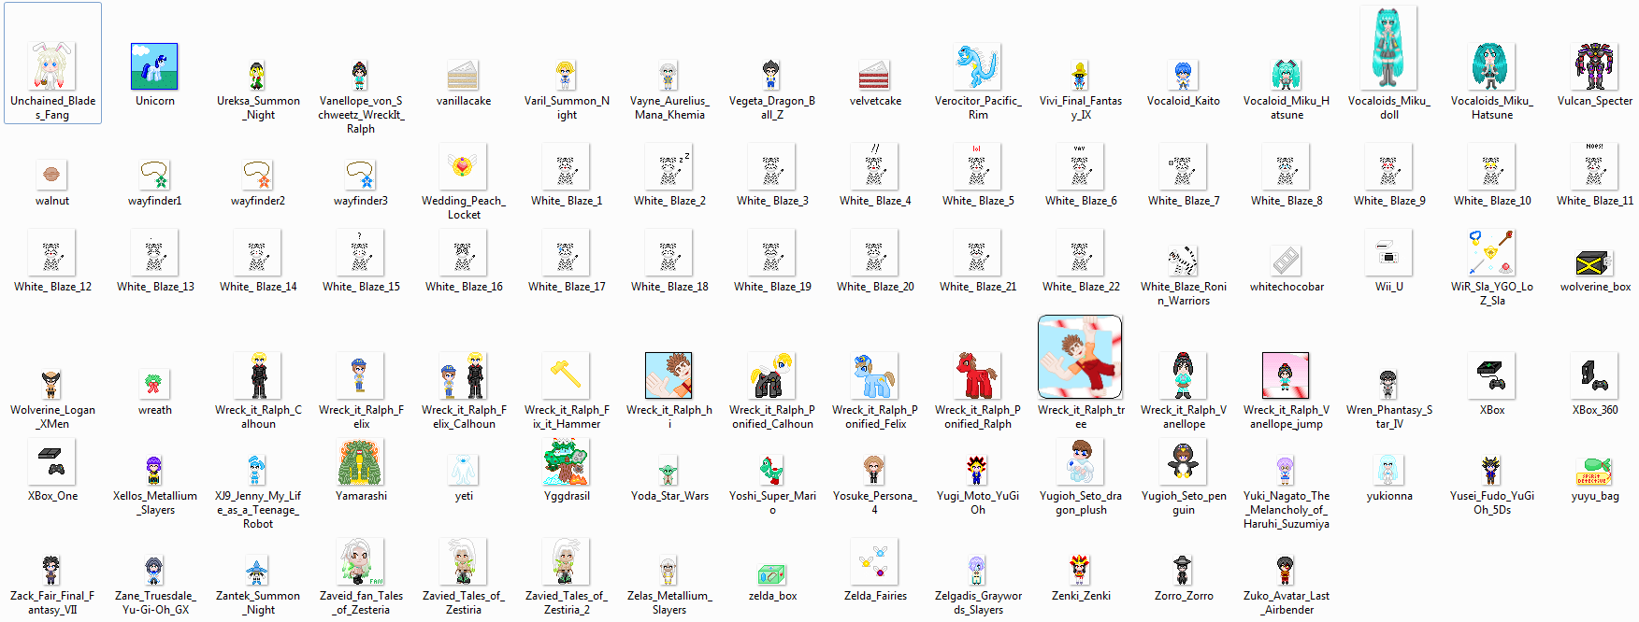Click the Wren_Phantasy_Star_IV label
This screenshot has height=622, width=1639.
click(1389, 417)
